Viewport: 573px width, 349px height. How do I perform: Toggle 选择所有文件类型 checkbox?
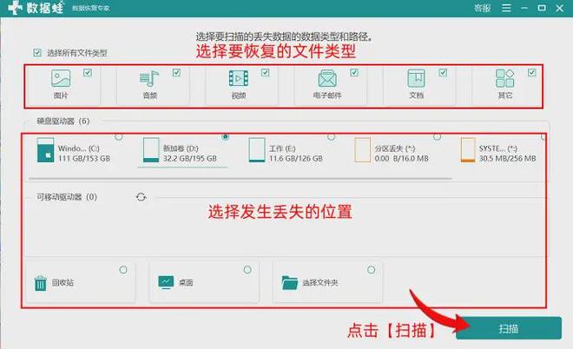click(x=37, y=53)
